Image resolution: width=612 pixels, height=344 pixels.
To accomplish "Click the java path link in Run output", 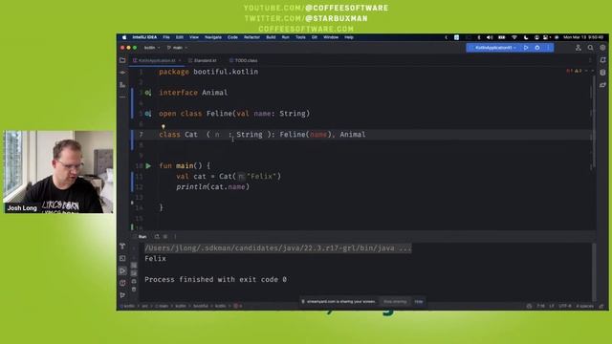I will (x=278, y=248).
